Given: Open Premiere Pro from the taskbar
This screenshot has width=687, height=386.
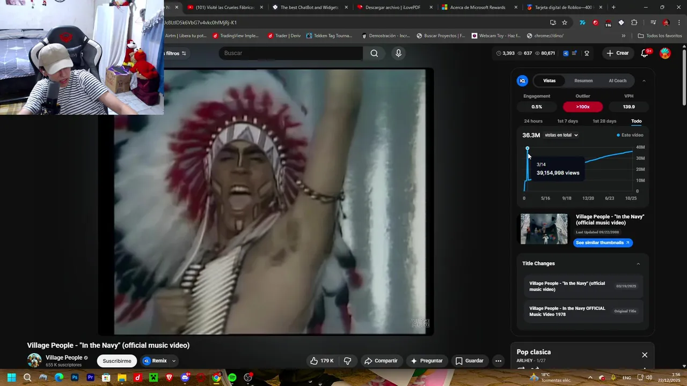Looking at the screenshot, I should 90,377.
